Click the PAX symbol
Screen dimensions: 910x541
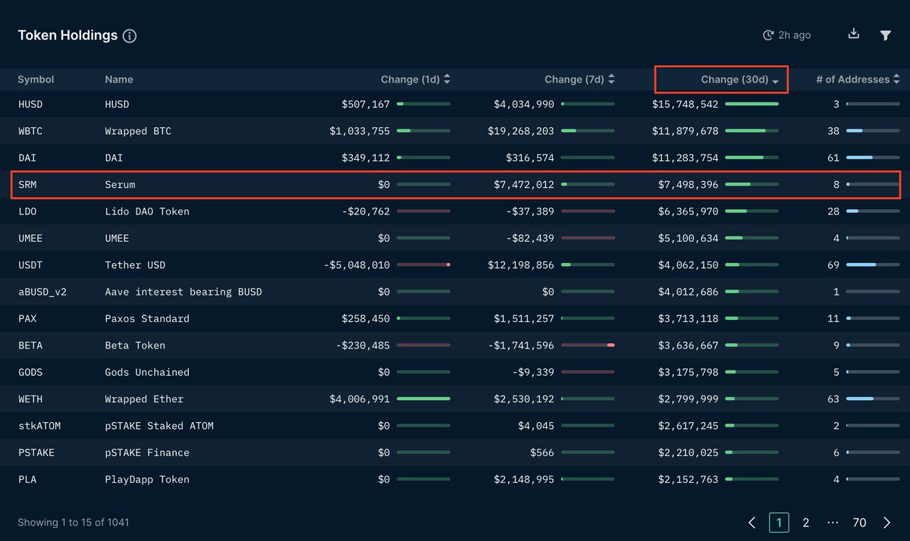[x=27, y=319]
